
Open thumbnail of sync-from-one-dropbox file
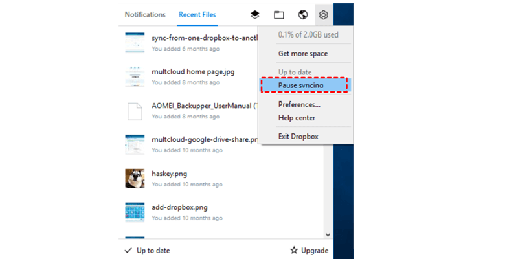point(135,43)
